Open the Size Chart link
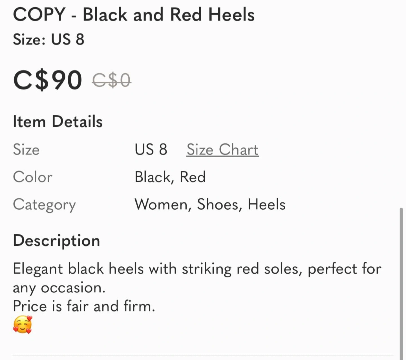The width and height of the screenshot is (406, 360). click(222, 150)
